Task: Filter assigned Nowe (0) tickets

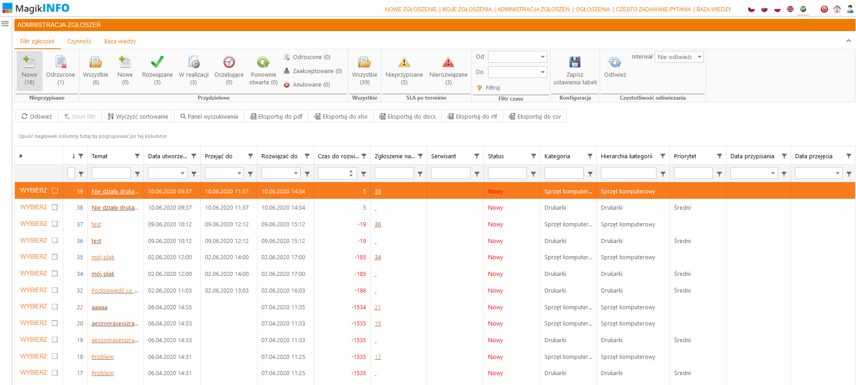Action: [125, 71]
